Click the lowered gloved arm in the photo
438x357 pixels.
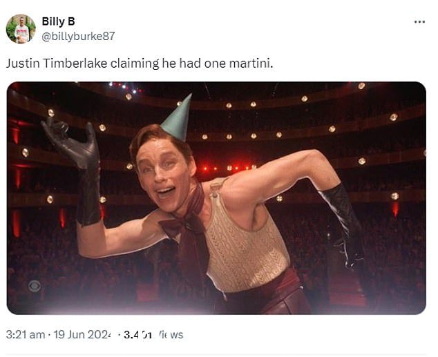(x=342, y=223)
